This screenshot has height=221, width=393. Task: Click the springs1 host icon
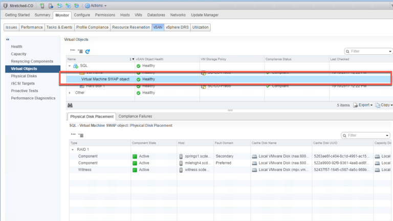181,156
